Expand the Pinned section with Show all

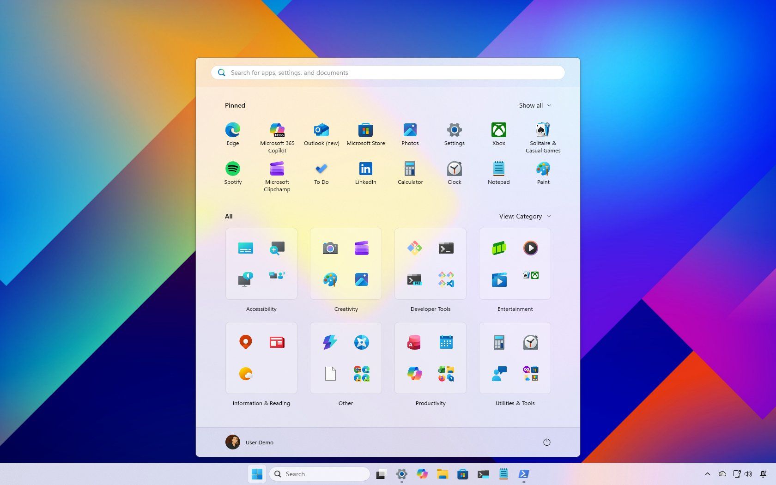click(x=535, y=105)
